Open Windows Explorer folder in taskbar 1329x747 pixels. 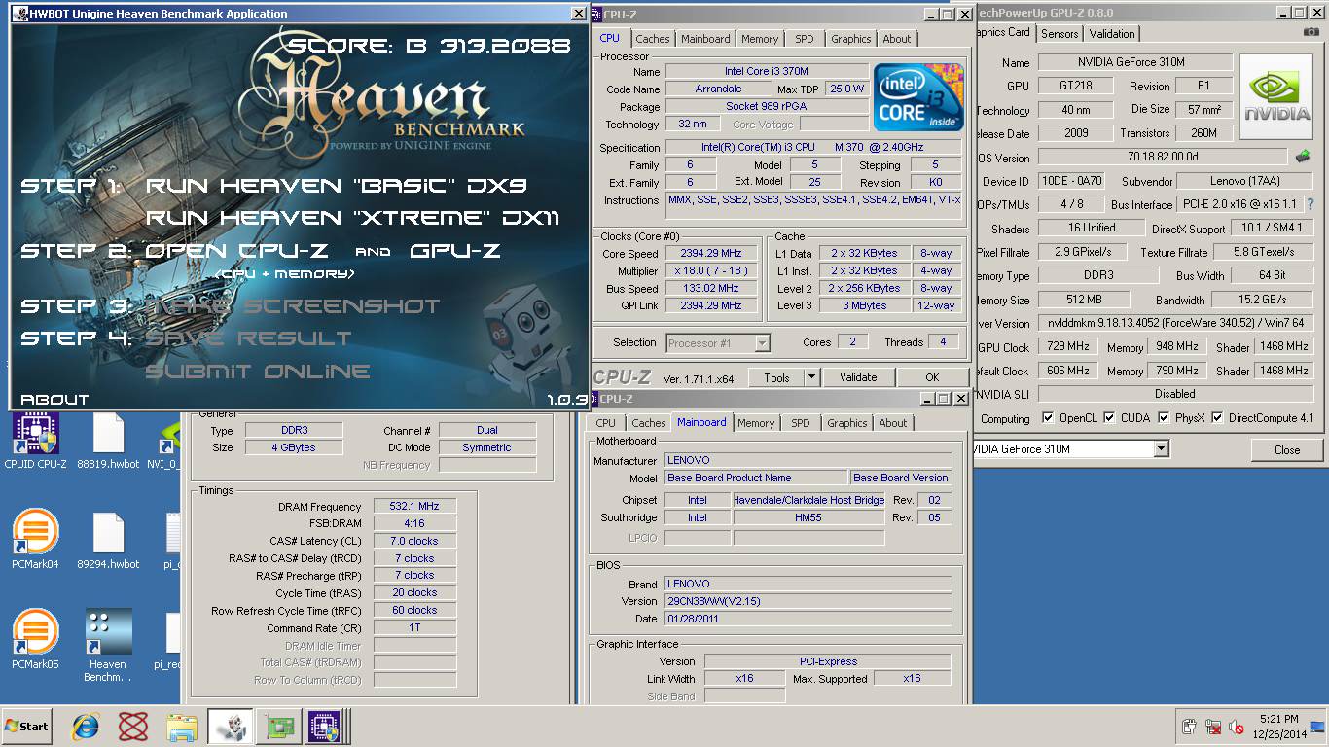click(182, 727)
